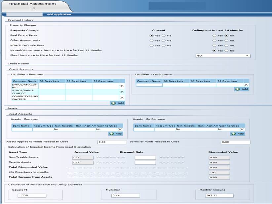Screen dimensions: 272x204
Task: Select No for Real Estate Taxes current
Action: pos(164,35)
